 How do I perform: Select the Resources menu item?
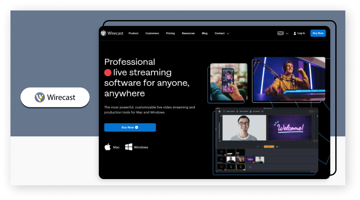(x=188, y=33)
